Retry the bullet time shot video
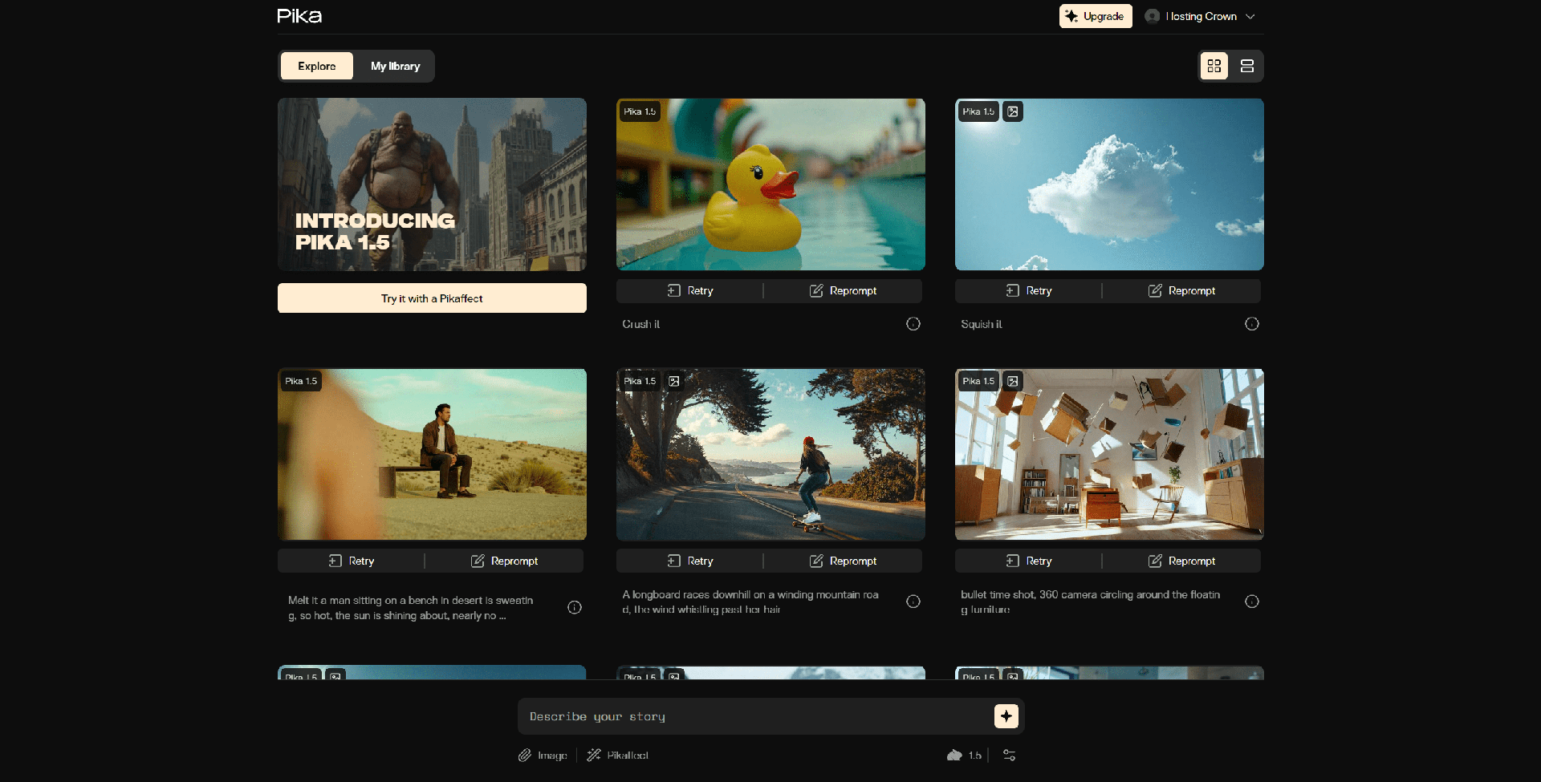The height and width of the screenshot is (782, 1541). pyautogui.click(x=1029, y=561)
